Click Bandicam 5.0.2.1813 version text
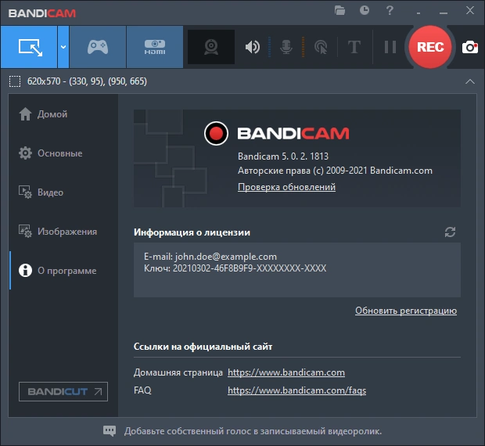This screenshot has height=446, width=485. (x=283, y=156)
